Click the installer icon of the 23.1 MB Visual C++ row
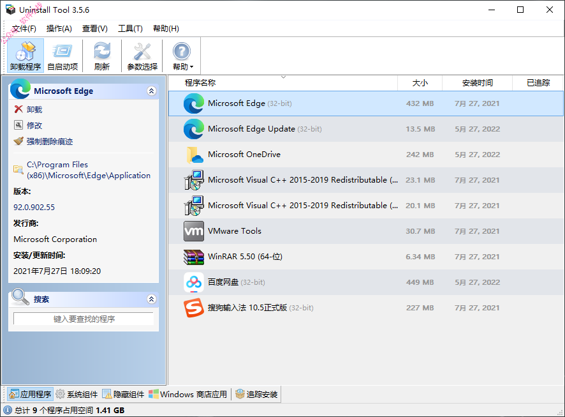Screen dimensions: 565x417 [x=194, y=180]
